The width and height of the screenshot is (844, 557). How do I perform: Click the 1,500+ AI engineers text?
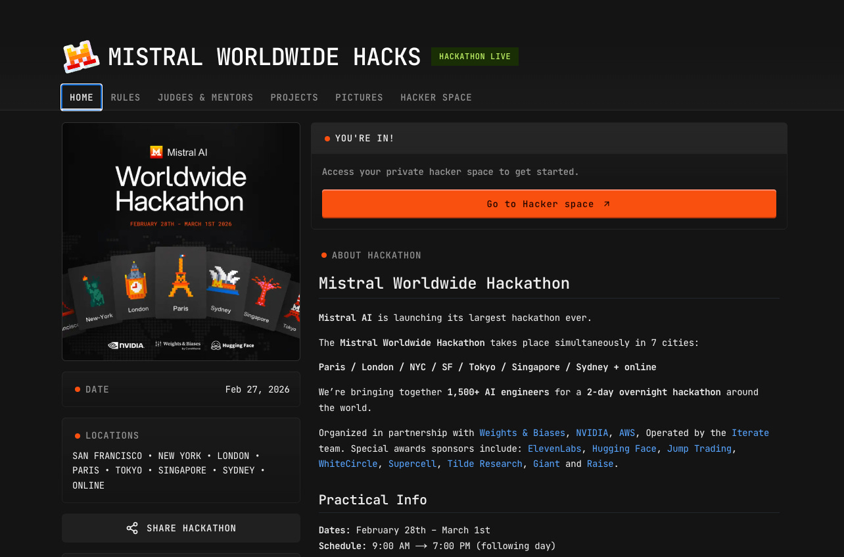click(x=498, y=392)
